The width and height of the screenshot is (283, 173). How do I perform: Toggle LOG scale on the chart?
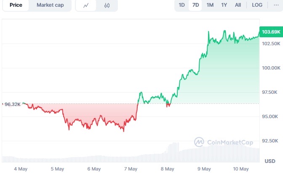click(257, 5)
